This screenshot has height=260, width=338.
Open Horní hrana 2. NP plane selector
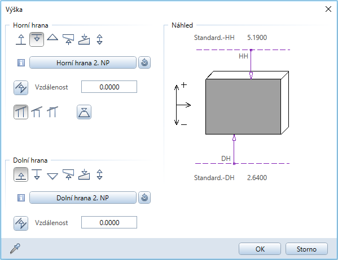(x=83, y=63)
